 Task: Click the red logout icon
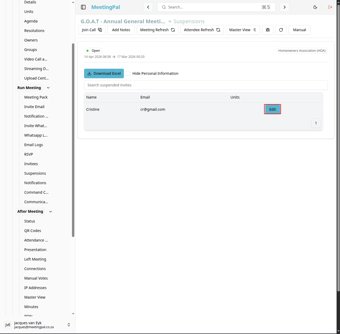pyautogui.click(x=330, y=7)
